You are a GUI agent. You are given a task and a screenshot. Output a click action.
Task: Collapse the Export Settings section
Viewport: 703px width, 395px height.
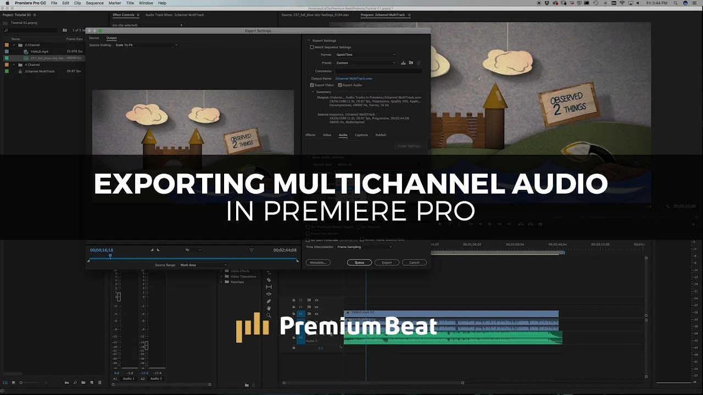coord(308,41)
